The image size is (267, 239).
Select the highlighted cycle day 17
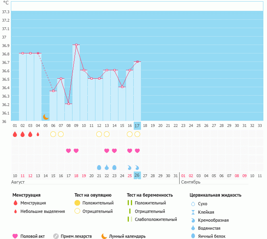(x=137, y=126)
